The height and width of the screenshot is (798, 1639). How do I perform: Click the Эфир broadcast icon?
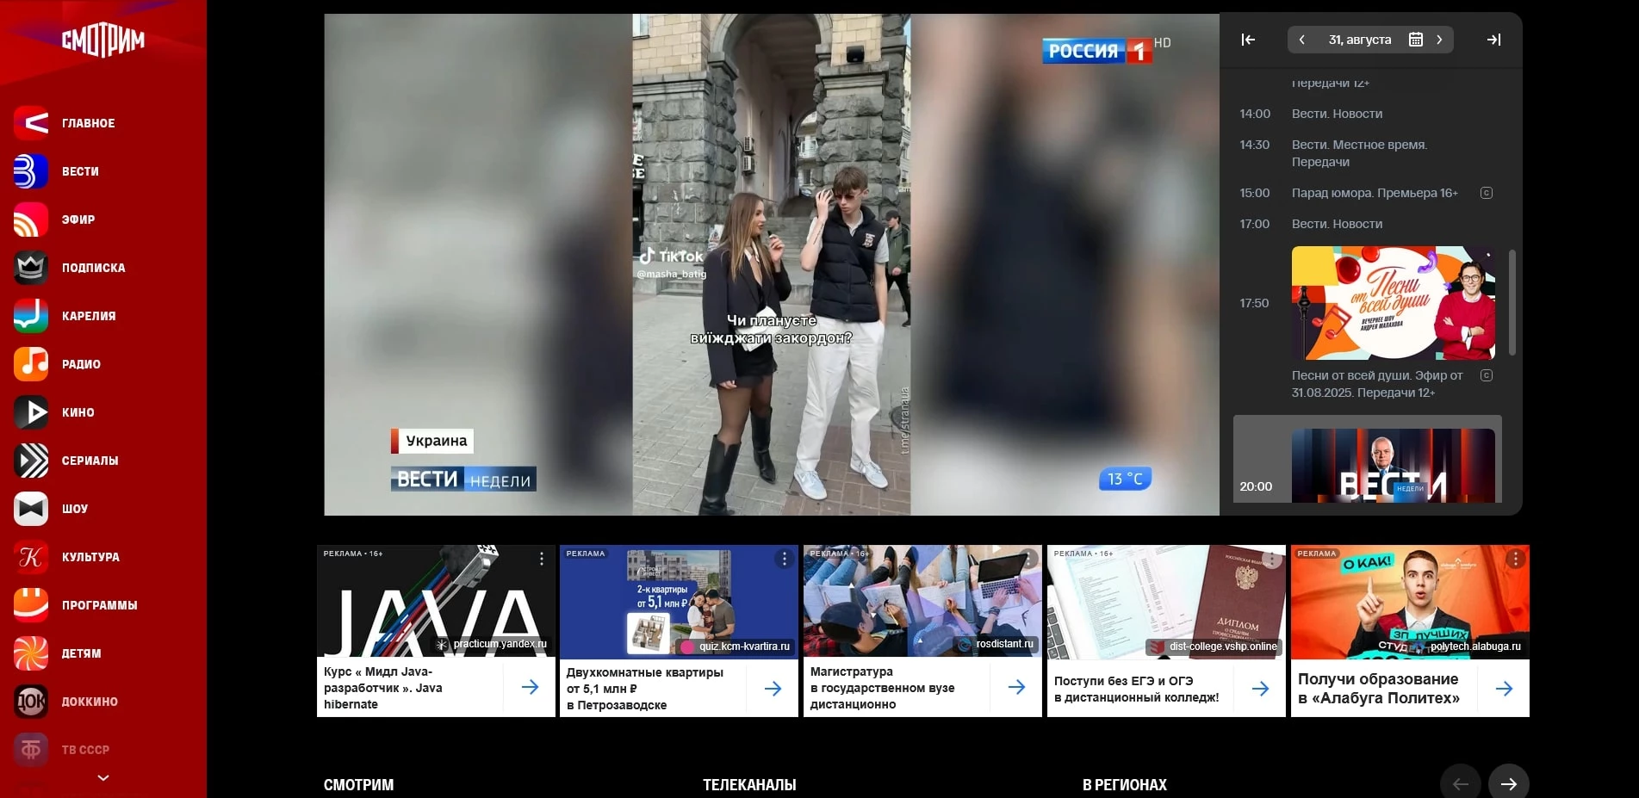click(30, 220)
